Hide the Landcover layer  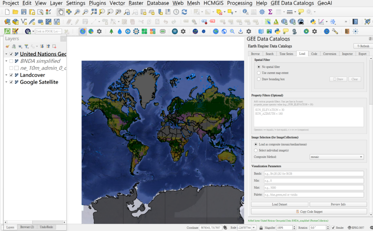click(x=11, y=75)
